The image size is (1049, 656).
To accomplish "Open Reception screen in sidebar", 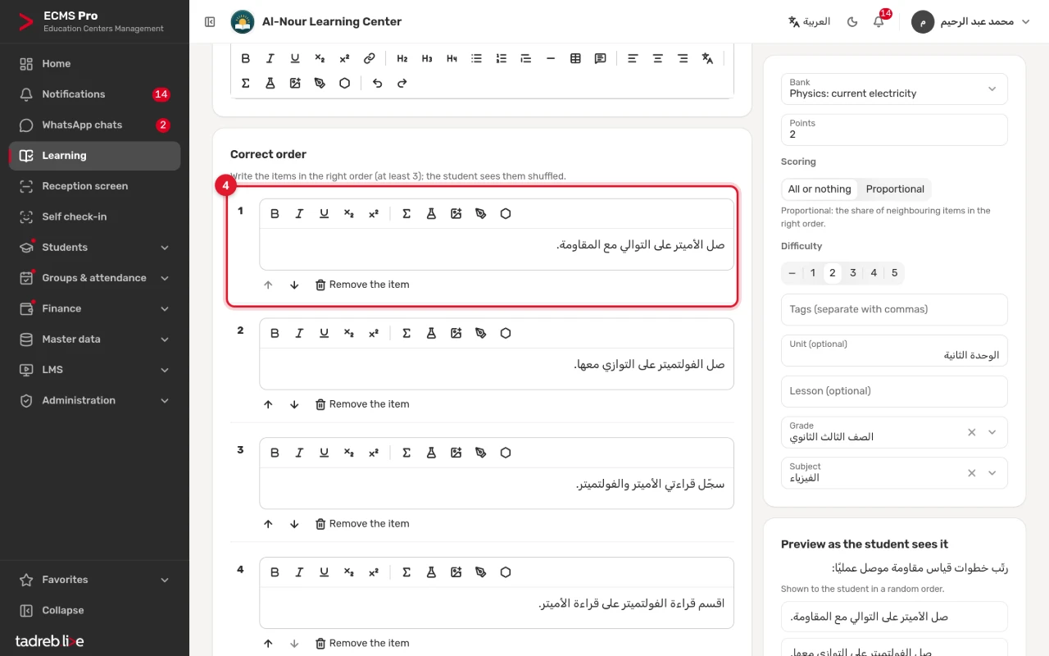I will 94,186.
